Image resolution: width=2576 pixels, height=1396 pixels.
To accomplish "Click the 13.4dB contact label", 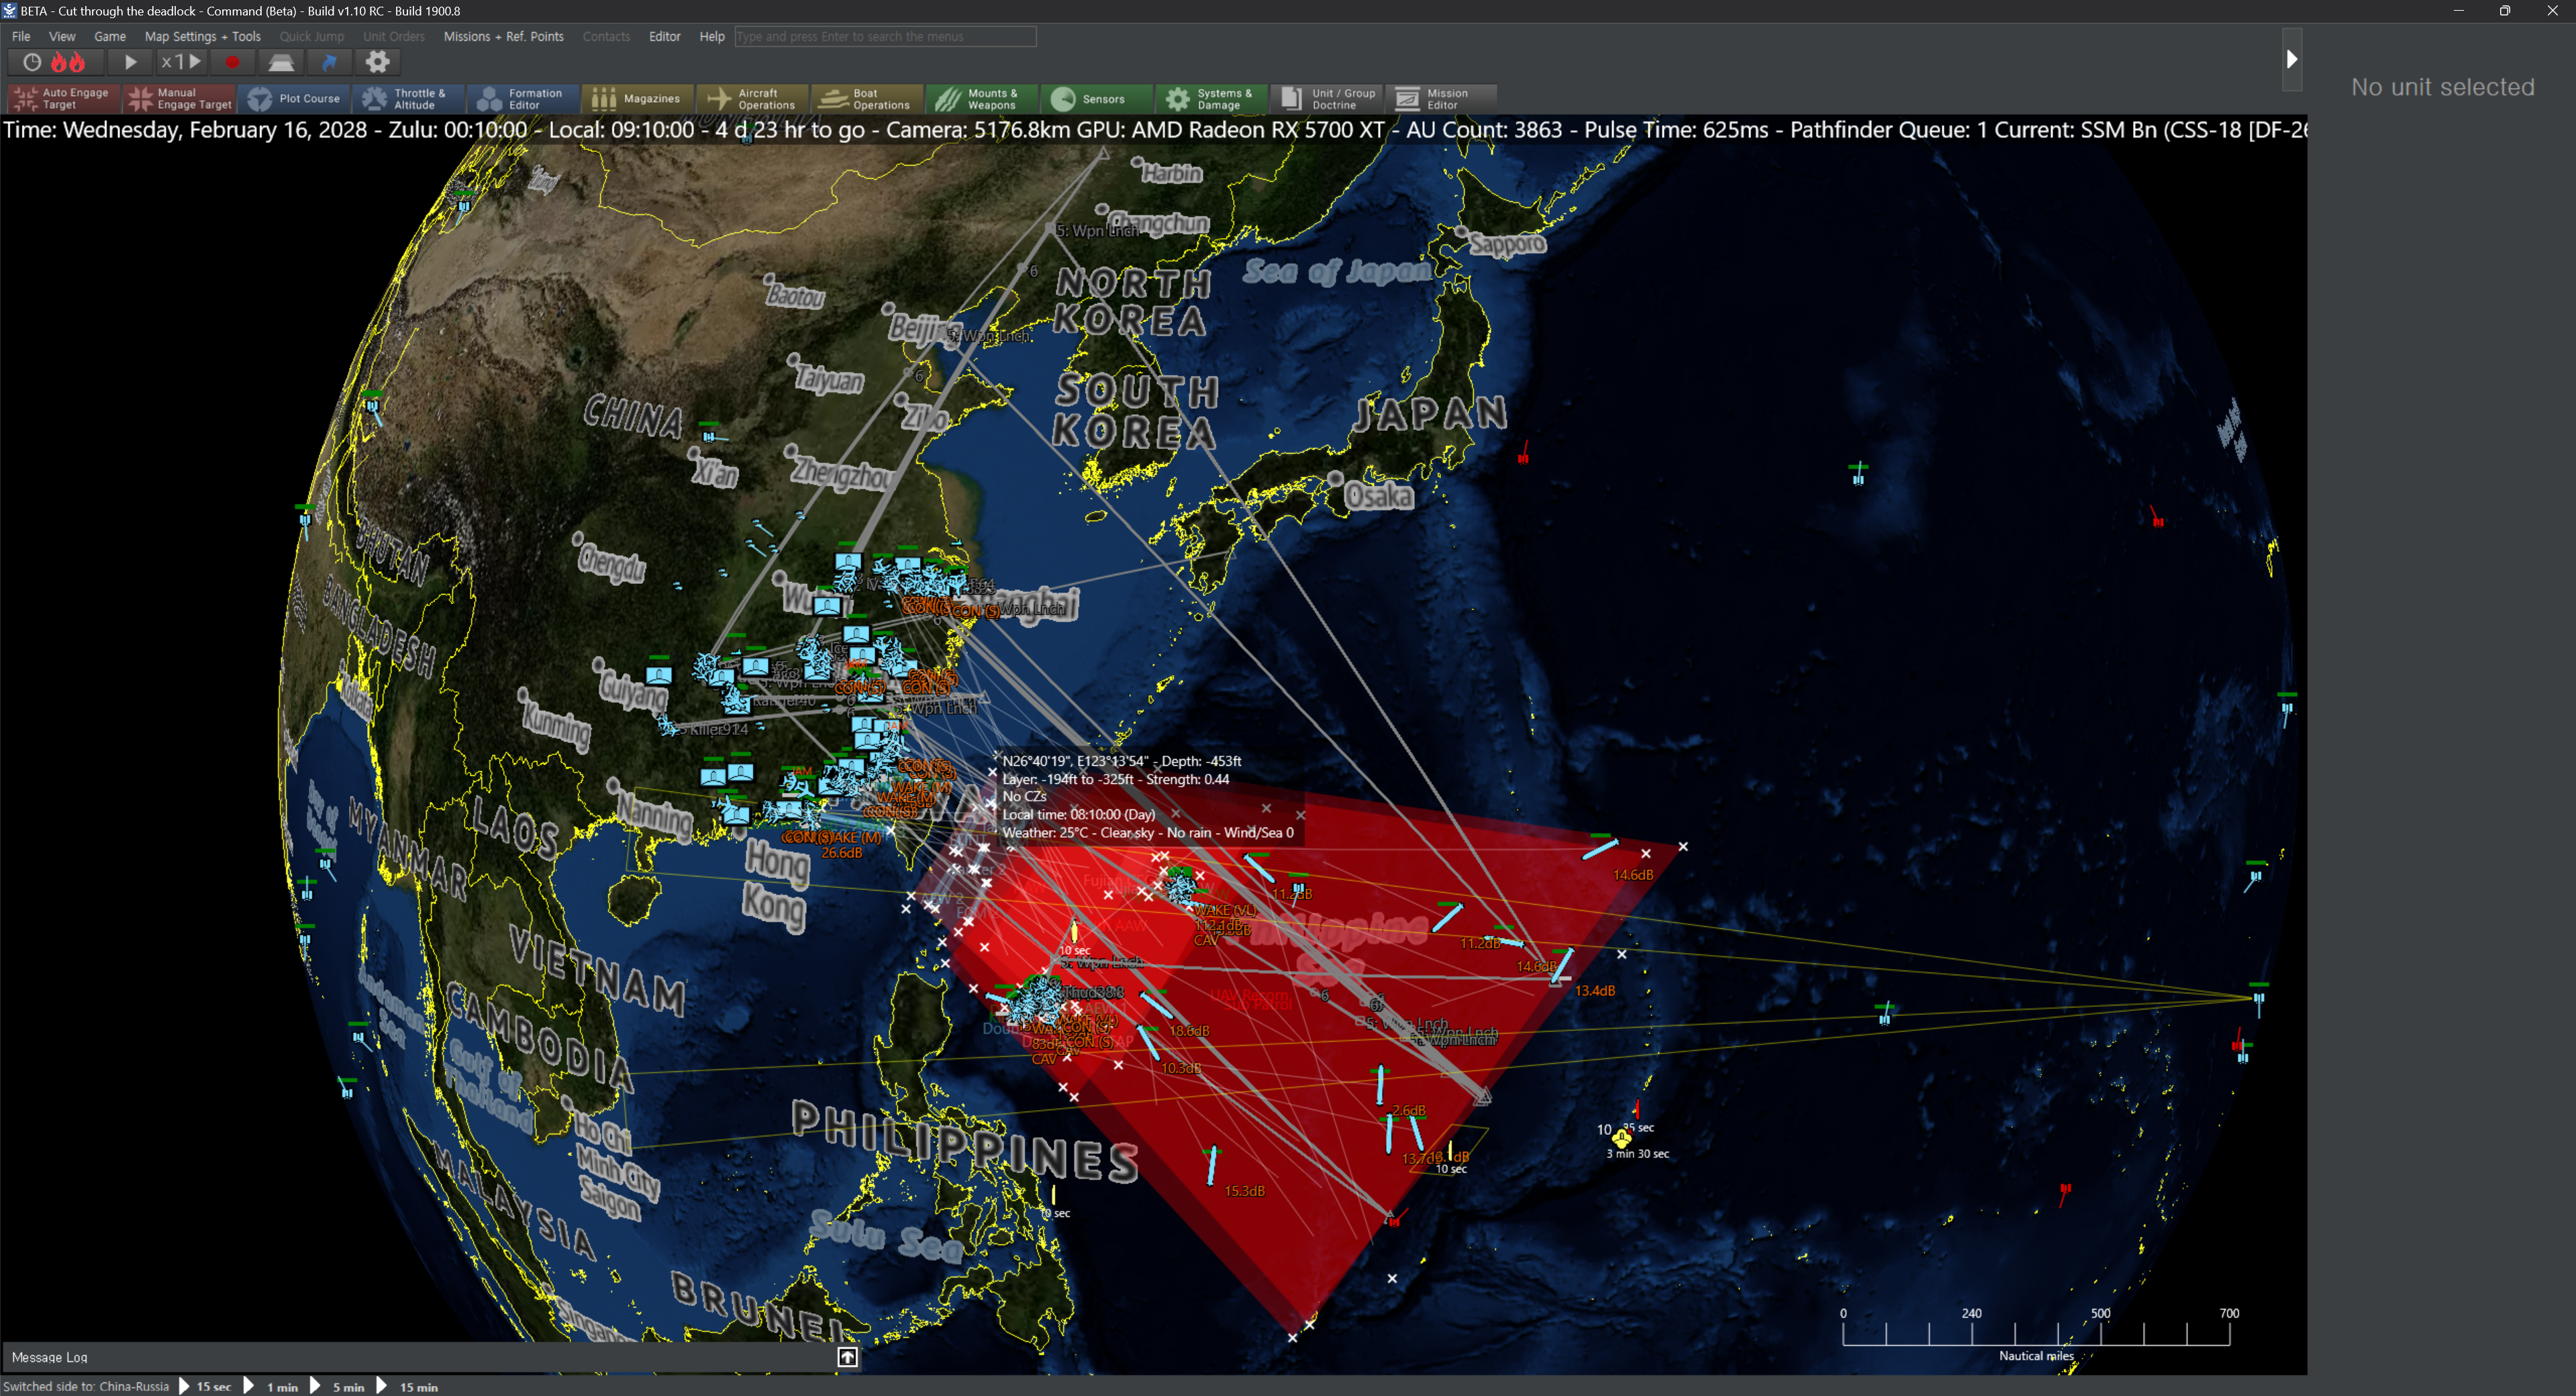I will pos(1595,991).
